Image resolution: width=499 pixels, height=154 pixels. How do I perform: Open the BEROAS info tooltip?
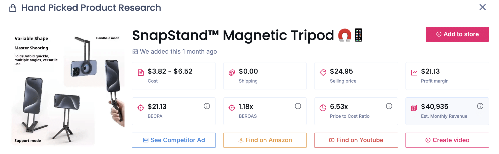(298, 106)
